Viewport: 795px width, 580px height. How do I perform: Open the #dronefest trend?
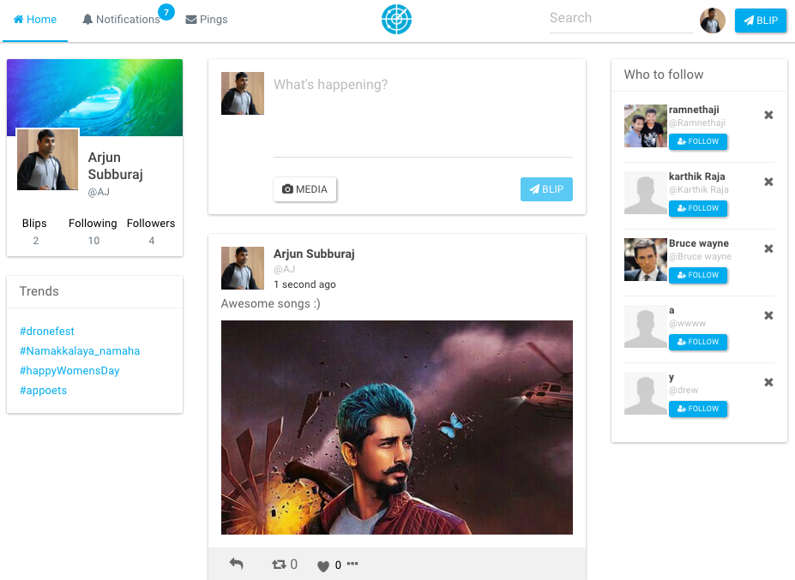coord(46,332)
